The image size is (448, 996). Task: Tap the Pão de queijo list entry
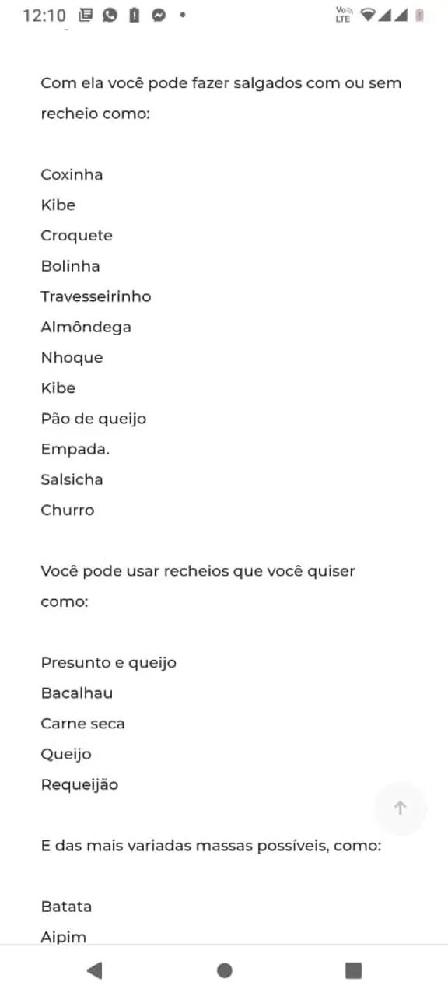pyautogui.click(x=93, y=419)
